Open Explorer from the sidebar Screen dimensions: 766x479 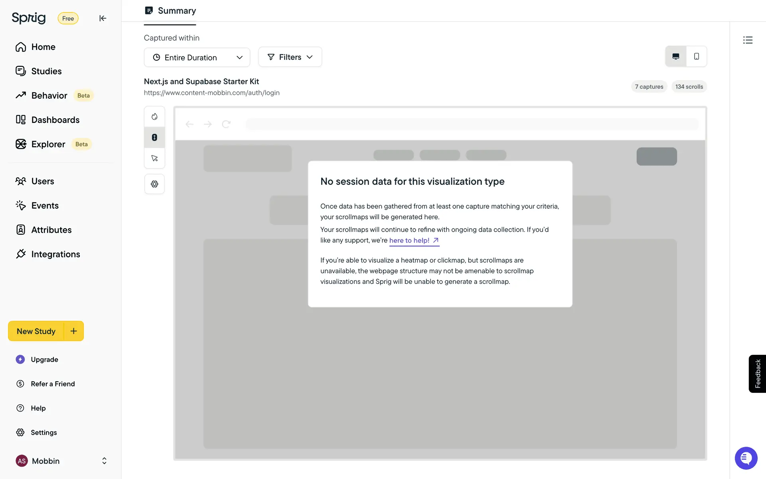(48, 144)
